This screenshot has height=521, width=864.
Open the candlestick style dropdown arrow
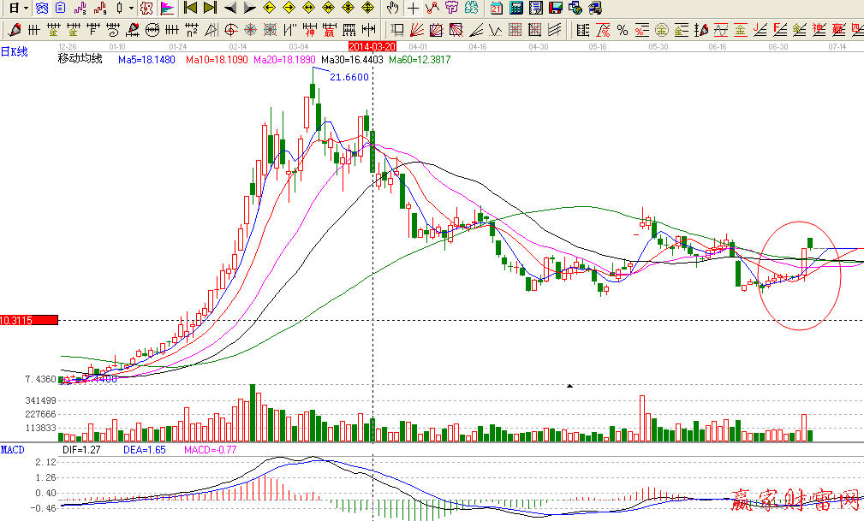tap(131, 9)
